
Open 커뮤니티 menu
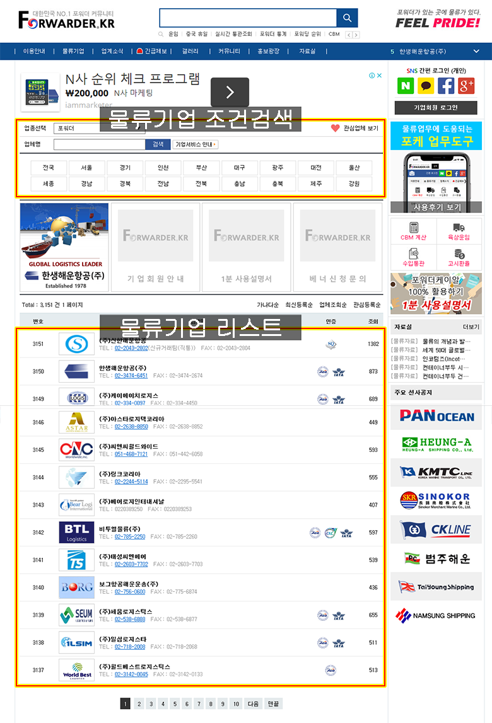(x=229, y=51)
